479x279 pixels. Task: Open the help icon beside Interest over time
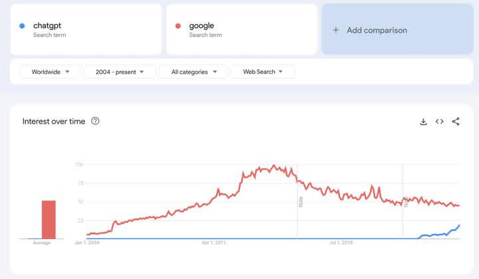tap(95, 121)
